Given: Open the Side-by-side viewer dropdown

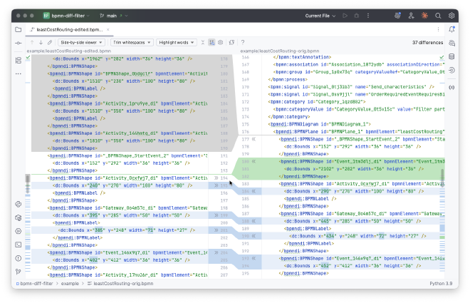Looking at the screenshot, I should 82,43.
